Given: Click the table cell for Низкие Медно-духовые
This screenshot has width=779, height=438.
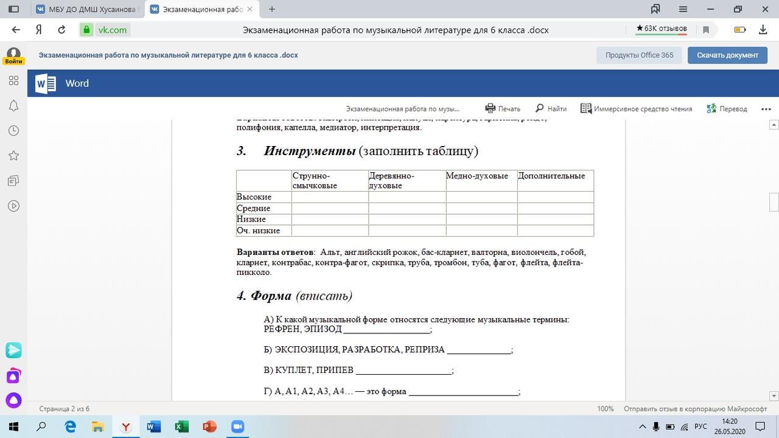Looking at the screenshot, I should pyautogui.click(x=481, y=219).
